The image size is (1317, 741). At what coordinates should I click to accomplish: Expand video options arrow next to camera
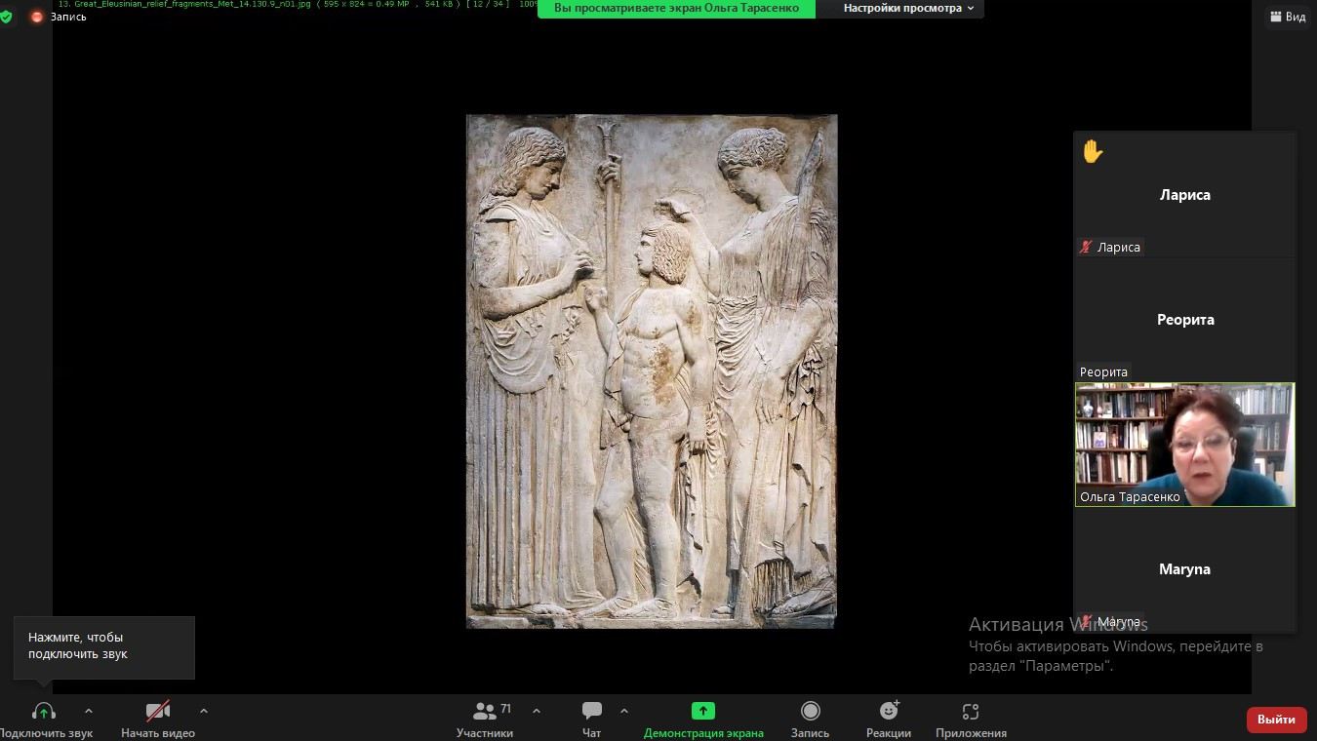click(x=204, y=711)
